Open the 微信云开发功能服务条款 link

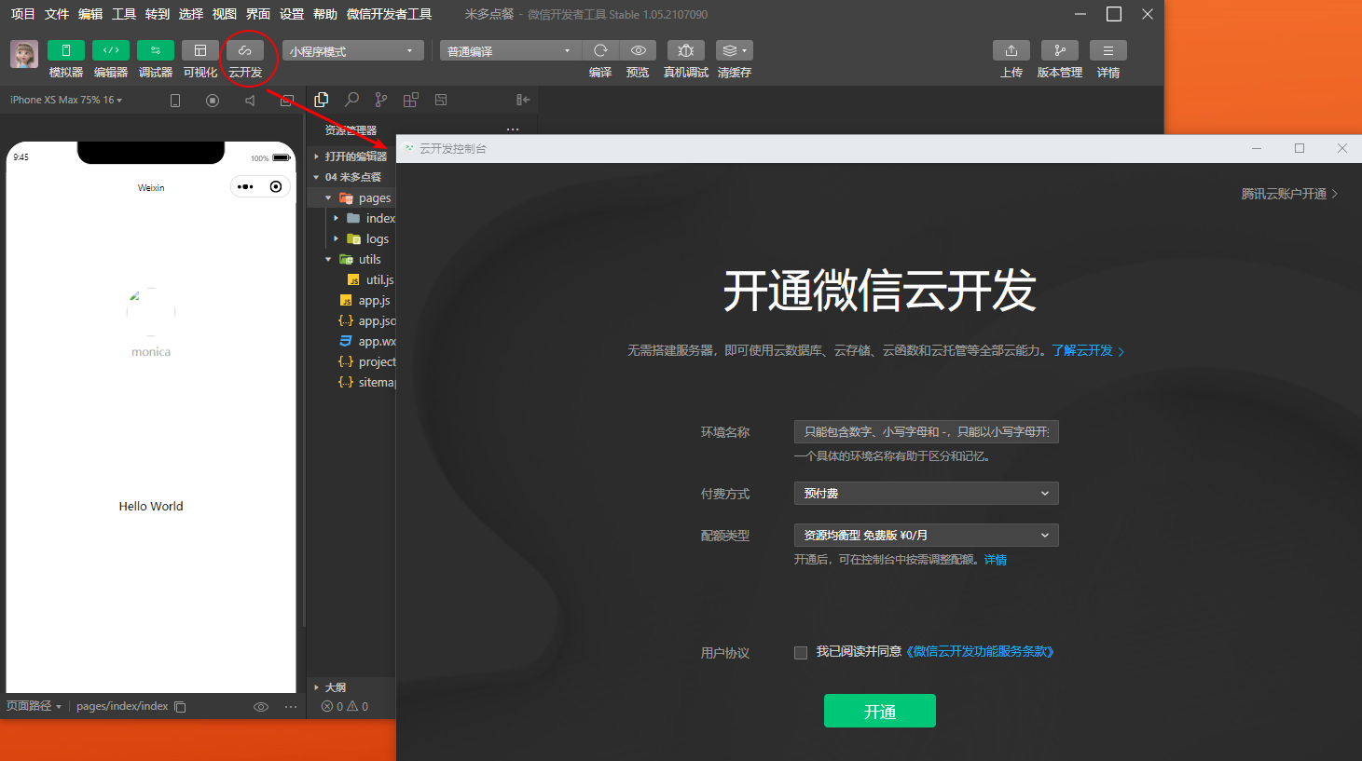pyautogui.click(x=981, y=652)
